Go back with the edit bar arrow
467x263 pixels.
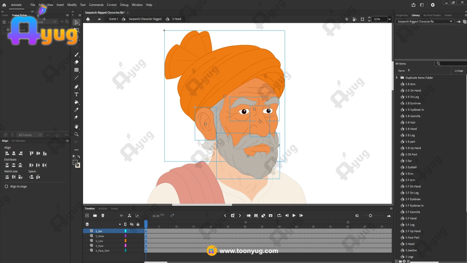coord(100,19)
